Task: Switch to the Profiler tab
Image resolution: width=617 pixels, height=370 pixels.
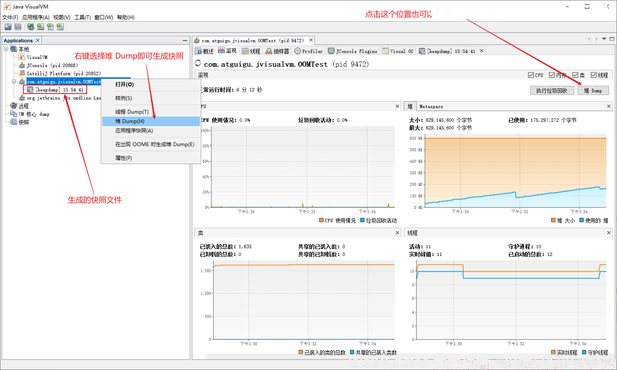Action: tap(308, 51)
